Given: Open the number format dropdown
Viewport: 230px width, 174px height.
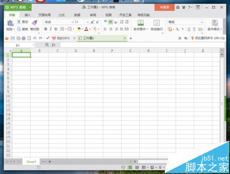Looking at the screenshot, I should [201, 22].
